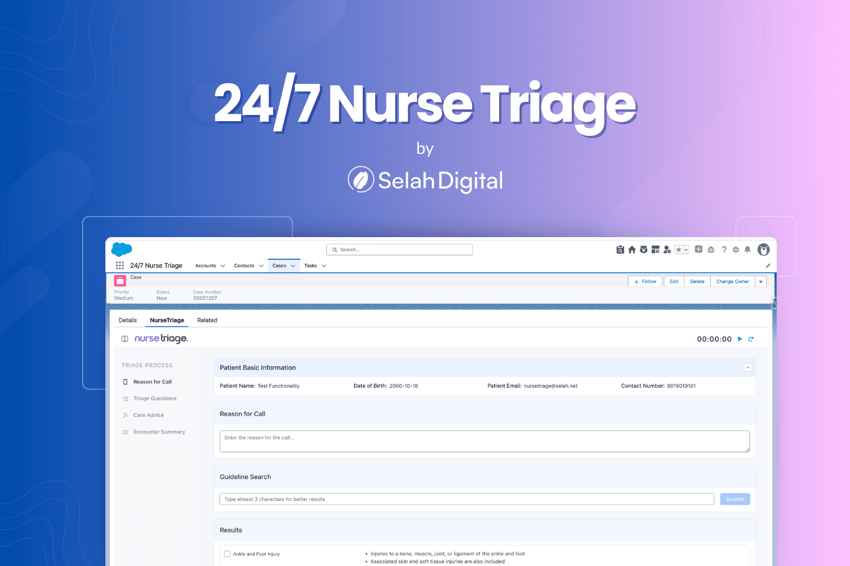
Task: Switch to the Details tab
Action: click(x=127, y=320)
